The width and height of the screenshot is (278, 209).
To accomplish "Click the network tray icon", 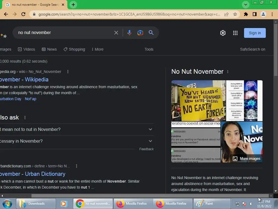I will [x=237, y=204].
